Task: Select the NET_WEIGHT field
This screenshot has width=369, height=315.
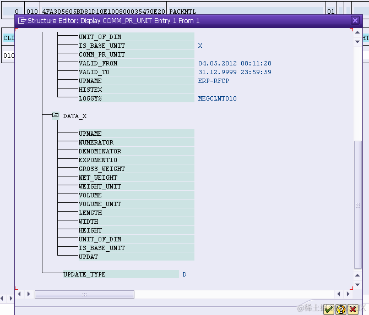Action: click(x=137, y=178)
